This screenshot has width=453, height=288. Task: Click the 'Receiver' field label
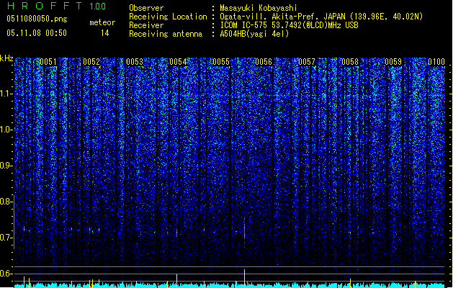[x=146, y=25]
